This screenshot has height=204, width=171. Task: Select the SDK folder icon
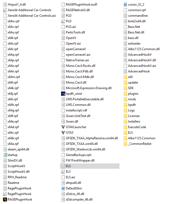[125, 88]
